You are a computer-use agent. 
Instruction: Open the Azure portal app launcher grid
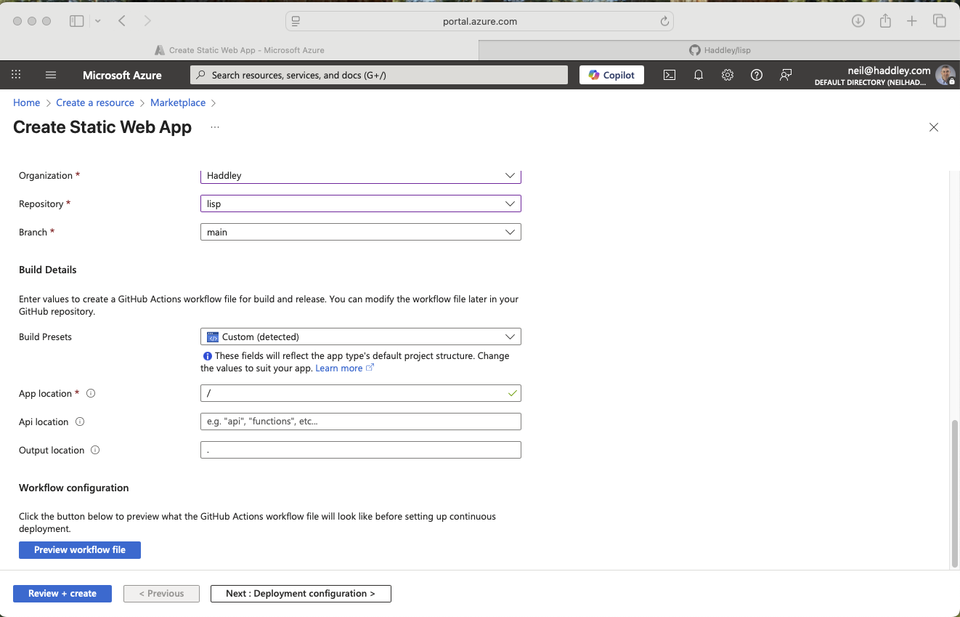click(16, 75)
